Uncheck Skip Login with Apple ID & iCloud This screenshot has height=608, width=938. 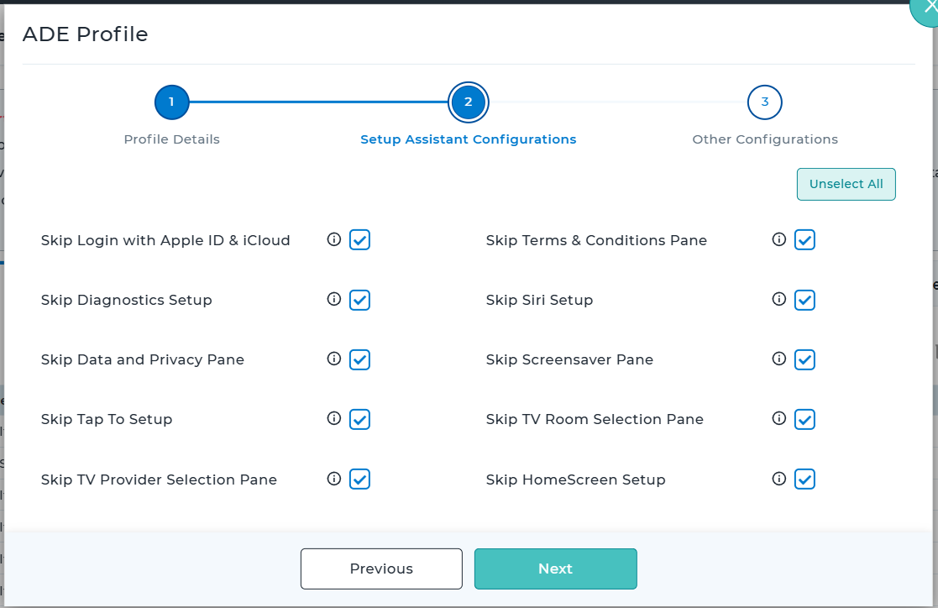[x=359, y=240]
